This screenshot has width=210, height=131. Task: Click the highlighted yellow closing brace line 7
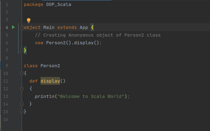pos(25,50)
